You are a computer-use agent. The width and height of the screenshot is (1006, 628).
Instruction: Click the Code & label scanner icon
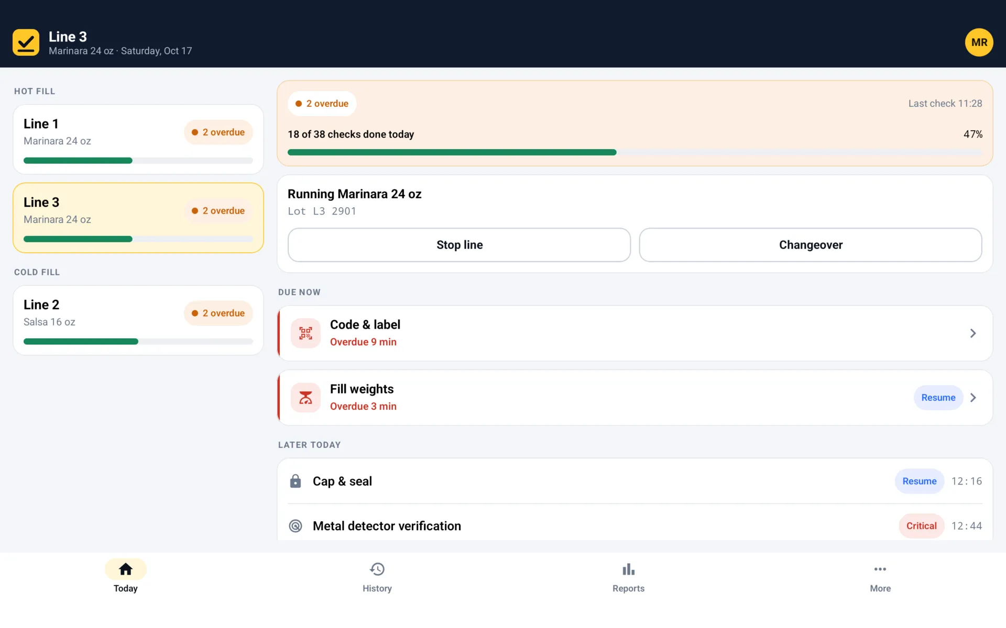coord(305,333)
